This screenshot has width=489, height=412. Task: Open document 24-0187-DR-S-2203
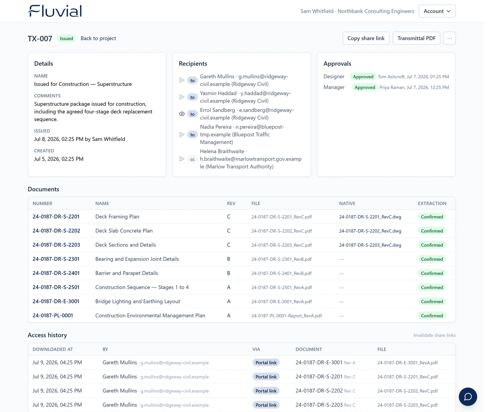(x=56, y=245)
